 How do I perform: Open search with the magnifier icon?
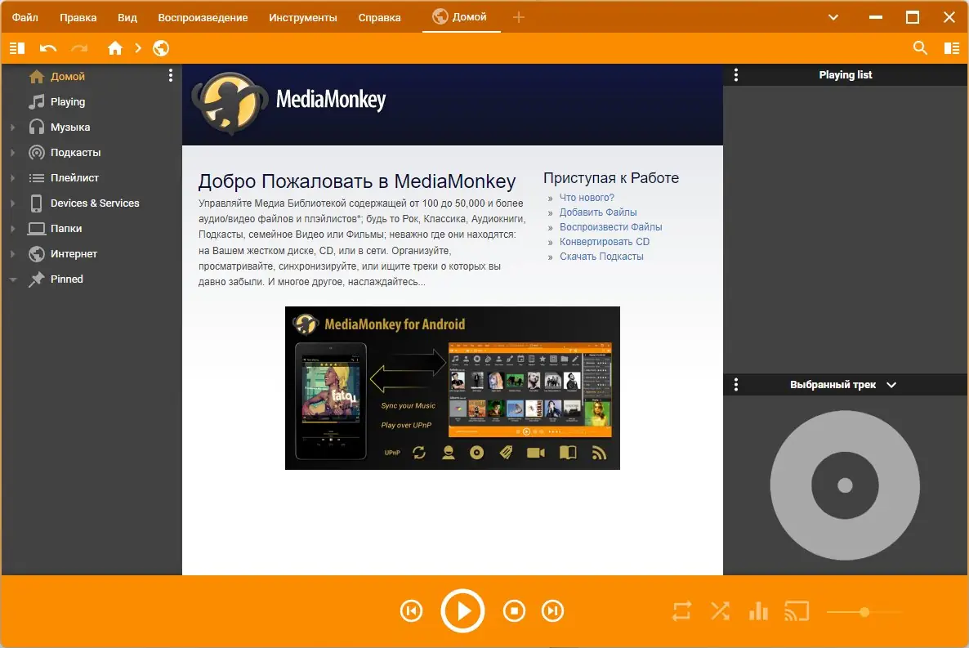(x=920, y=48)
